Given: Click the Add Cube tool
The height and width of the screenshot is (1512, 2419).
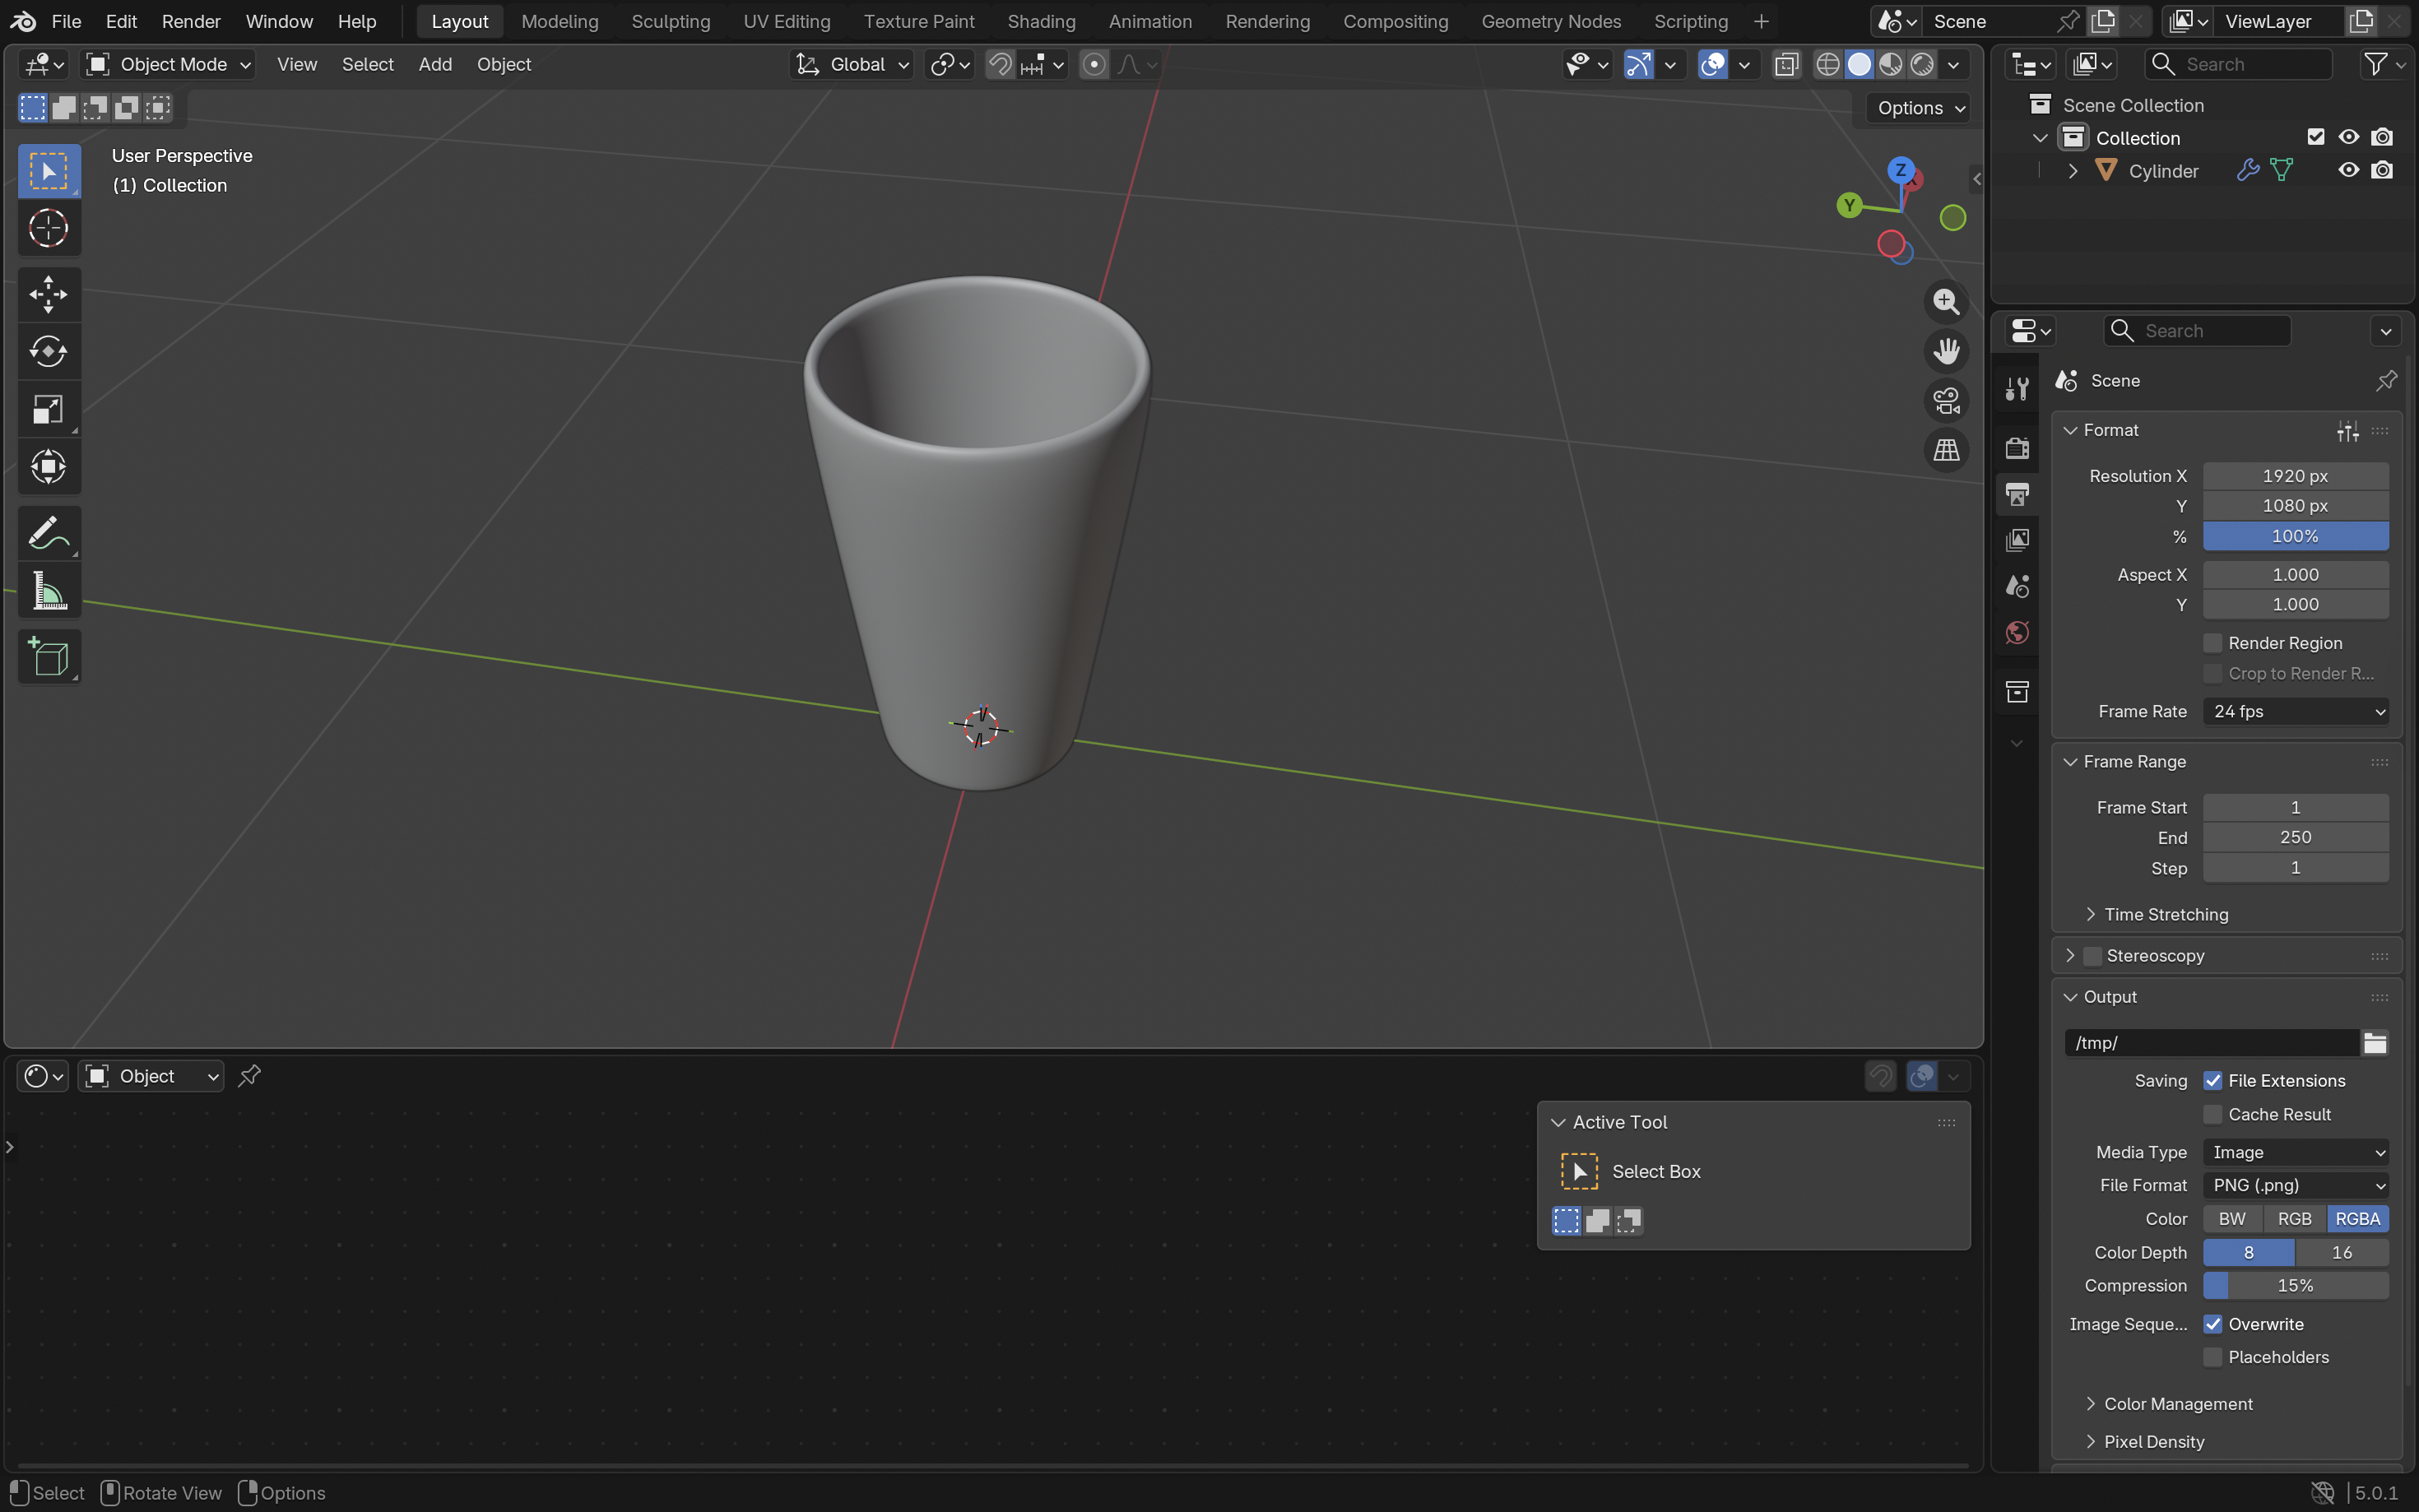Looking at the screenshot, I should coord(48,657).
